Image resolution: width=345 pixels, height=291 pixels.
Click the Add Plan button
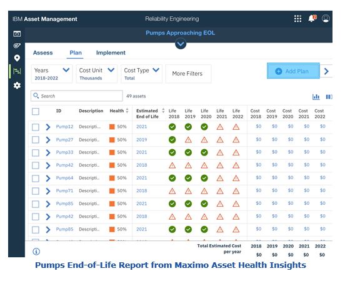click(293, 71)
